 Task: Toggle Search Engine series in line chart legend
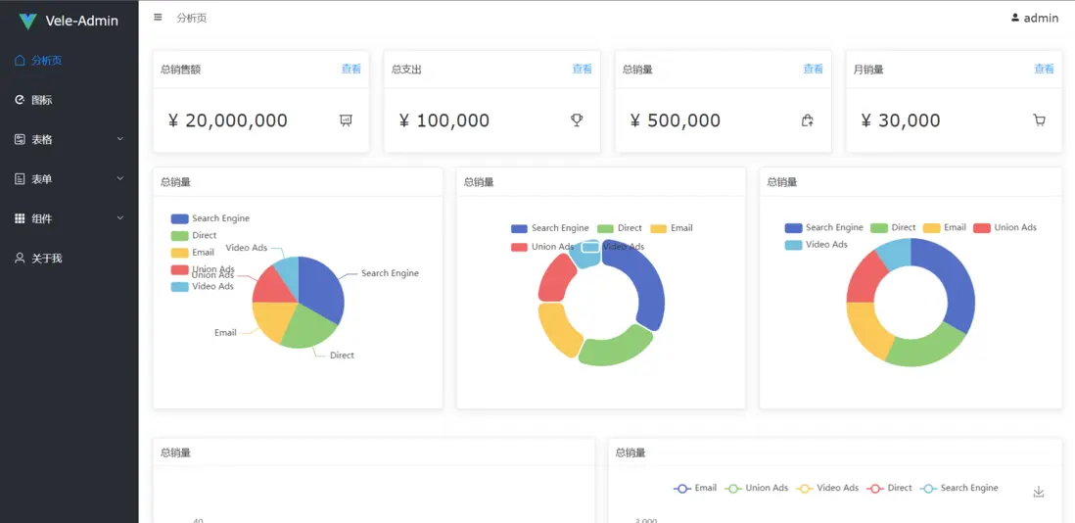point(958,488)
